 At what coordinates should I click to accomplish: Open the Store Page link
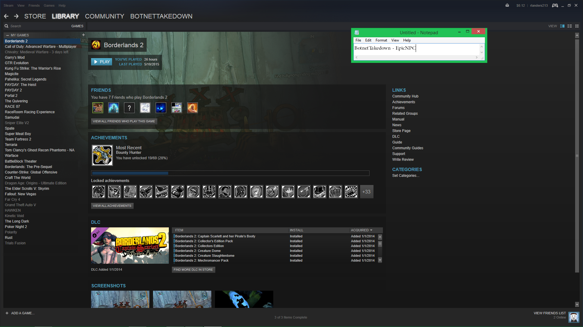tap(401, 131)
